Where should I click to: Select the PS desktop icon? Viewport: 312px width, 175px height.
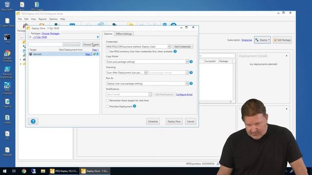7,135
